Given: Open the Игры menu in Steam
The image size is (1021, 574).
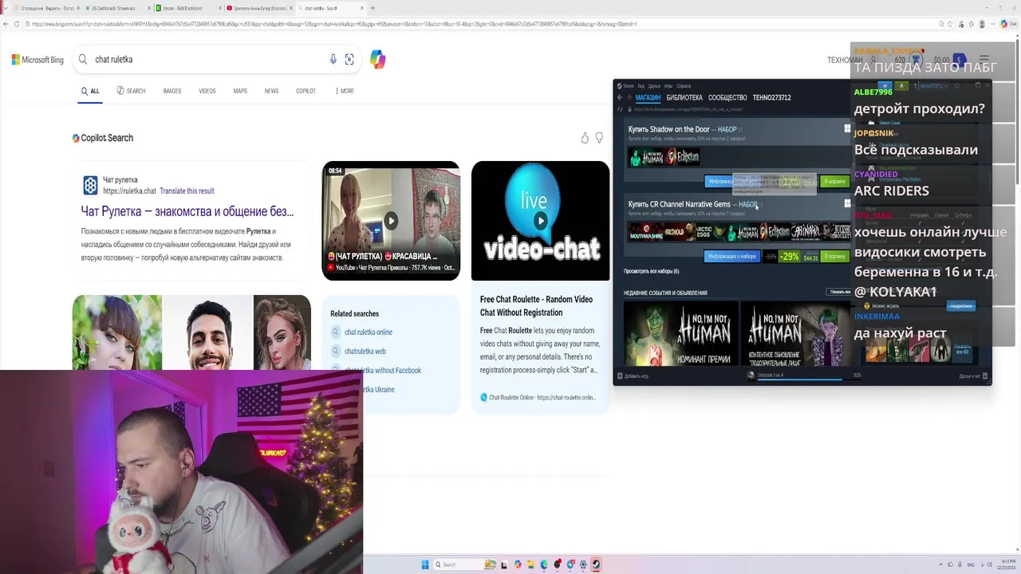Looking at the screenshot, I should coord(668,86).
